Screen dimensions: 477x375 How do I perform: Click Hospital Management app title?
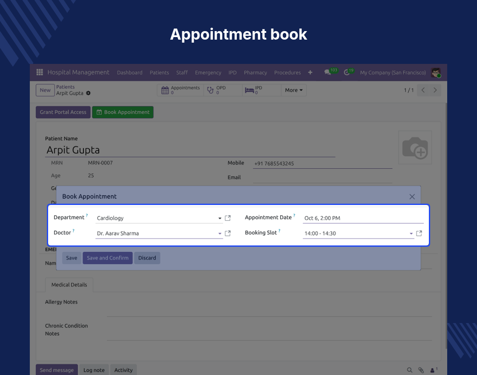click(x=78, y=72)
